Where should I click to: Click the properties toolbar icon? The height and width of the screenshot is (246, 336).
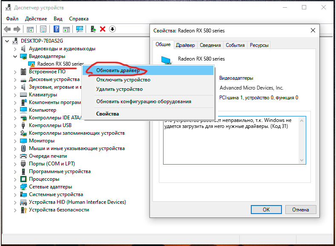pos(43,29)
